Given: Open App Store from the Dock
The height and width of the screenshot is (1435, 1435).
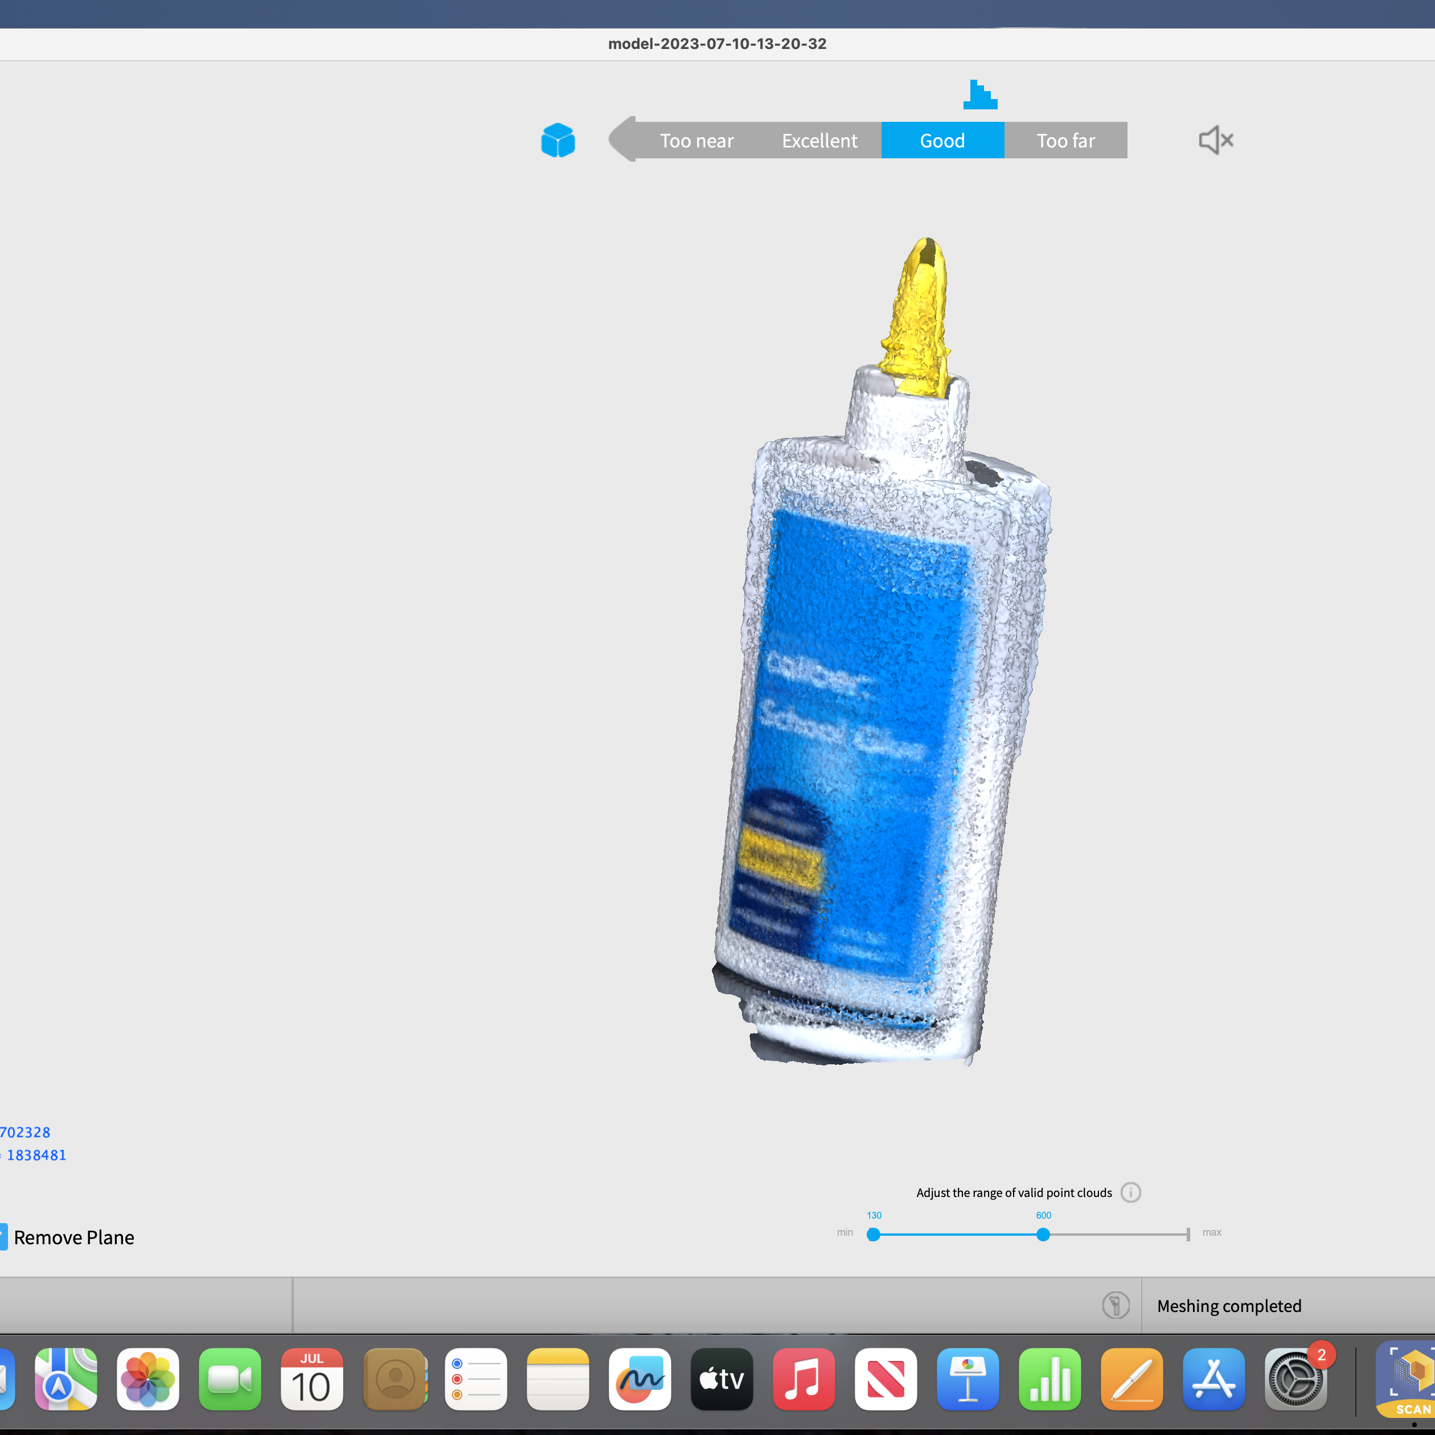Looking at the screenshot, I should tap(1213, 1379).
